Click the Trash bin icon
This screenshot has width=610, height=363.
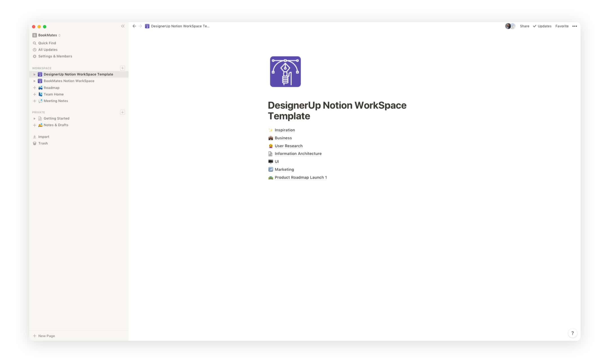click(x=35, y=143)
